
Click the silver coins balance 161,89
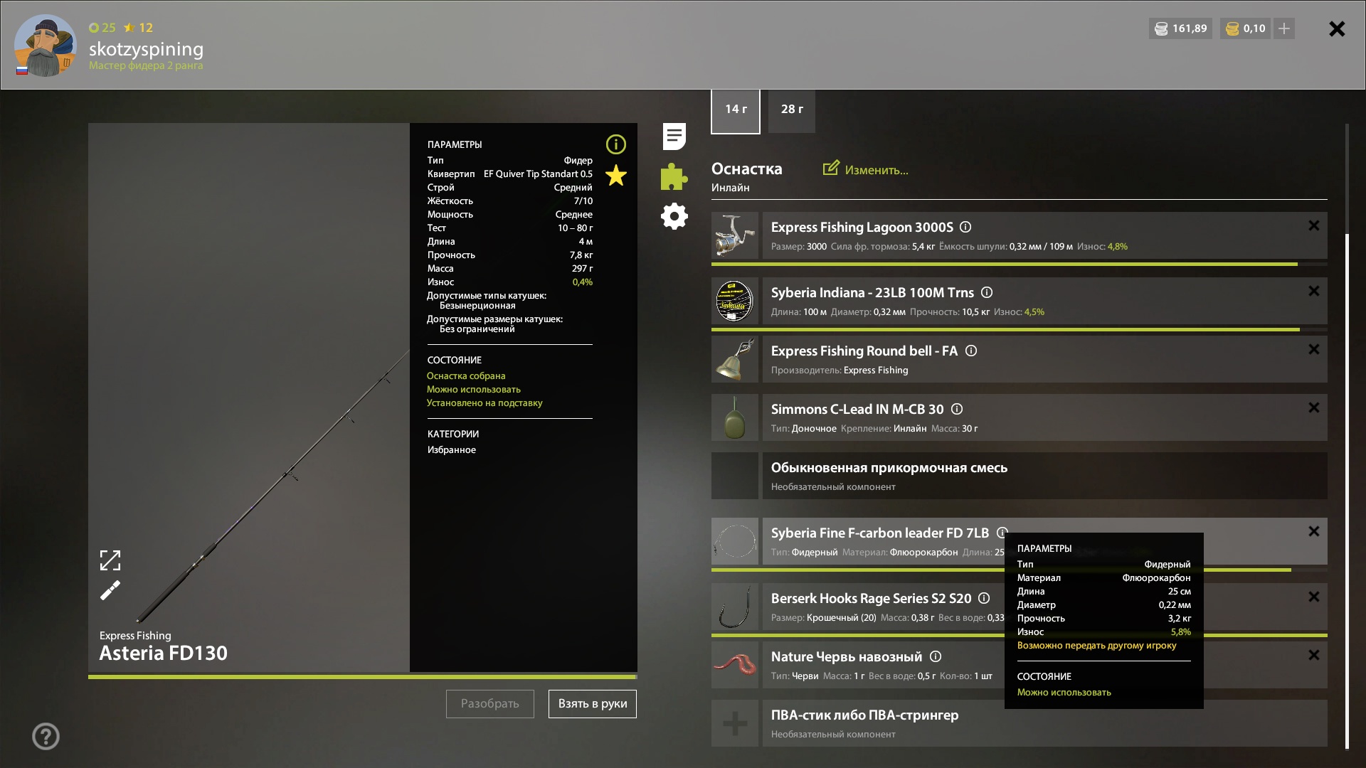click(x=1181, y=28)
